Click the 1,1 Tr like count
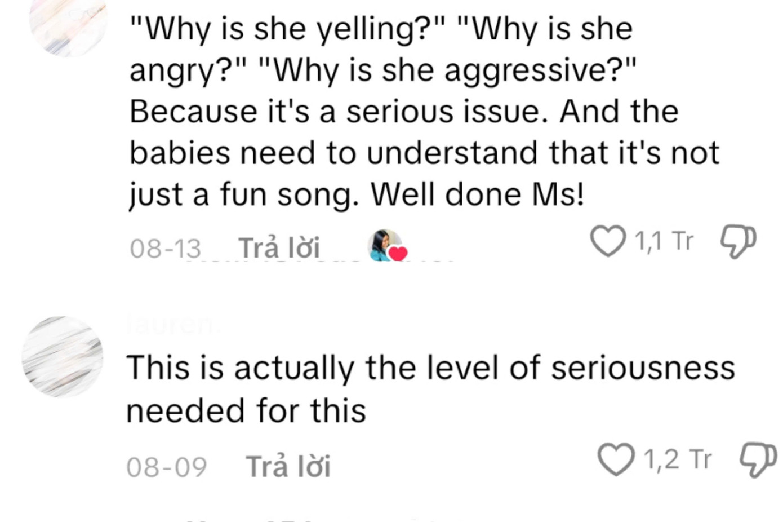 [x=664, y=241]
